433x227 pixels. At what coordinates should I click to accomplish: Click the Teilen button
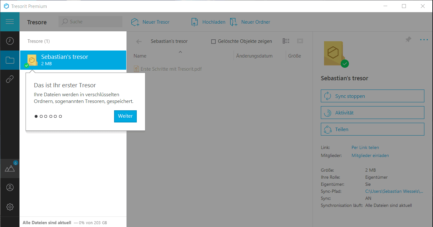[x=372, y=129]
